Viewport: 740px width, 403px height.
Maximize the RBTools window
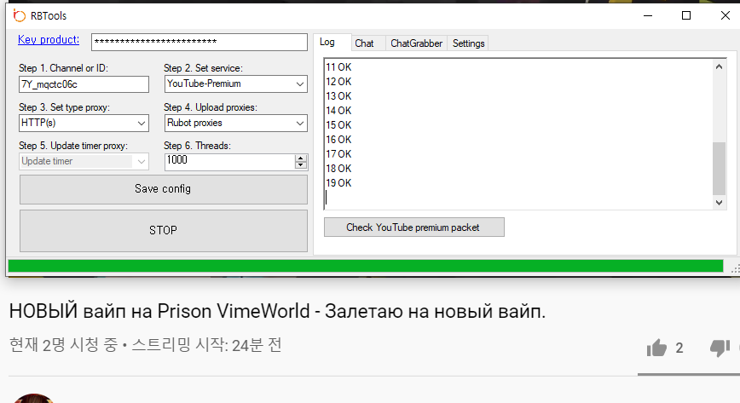686,15
